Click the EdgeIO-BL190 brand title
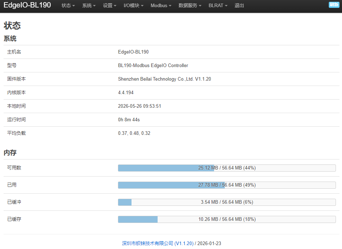The height and width of the screenshot is (249, 342). click(x=27, y=5)
